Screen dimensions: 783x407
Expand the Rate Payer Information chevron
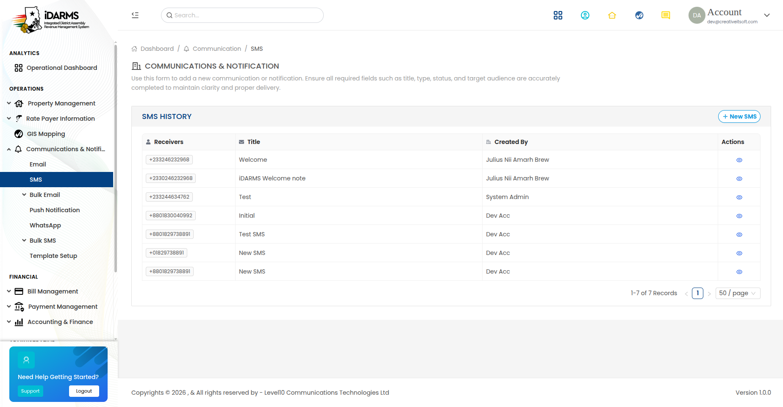9,119
